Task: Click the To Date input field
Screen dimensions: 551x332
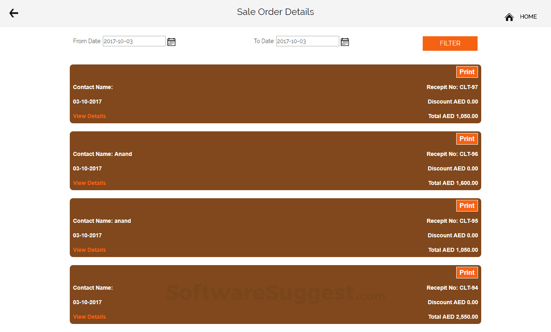Action: [x=307, y=41]
